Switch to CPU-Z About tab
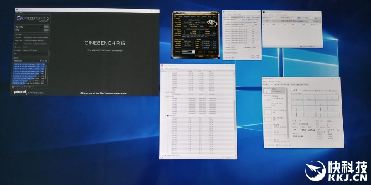Viewport: 371px width, 185px height. tap(214, 16)
